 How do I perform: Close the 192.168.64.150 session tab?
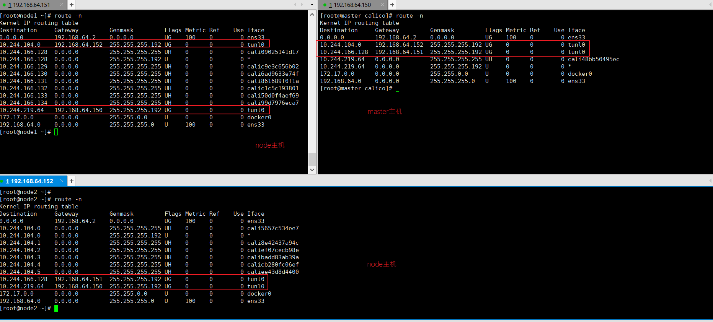382,5
